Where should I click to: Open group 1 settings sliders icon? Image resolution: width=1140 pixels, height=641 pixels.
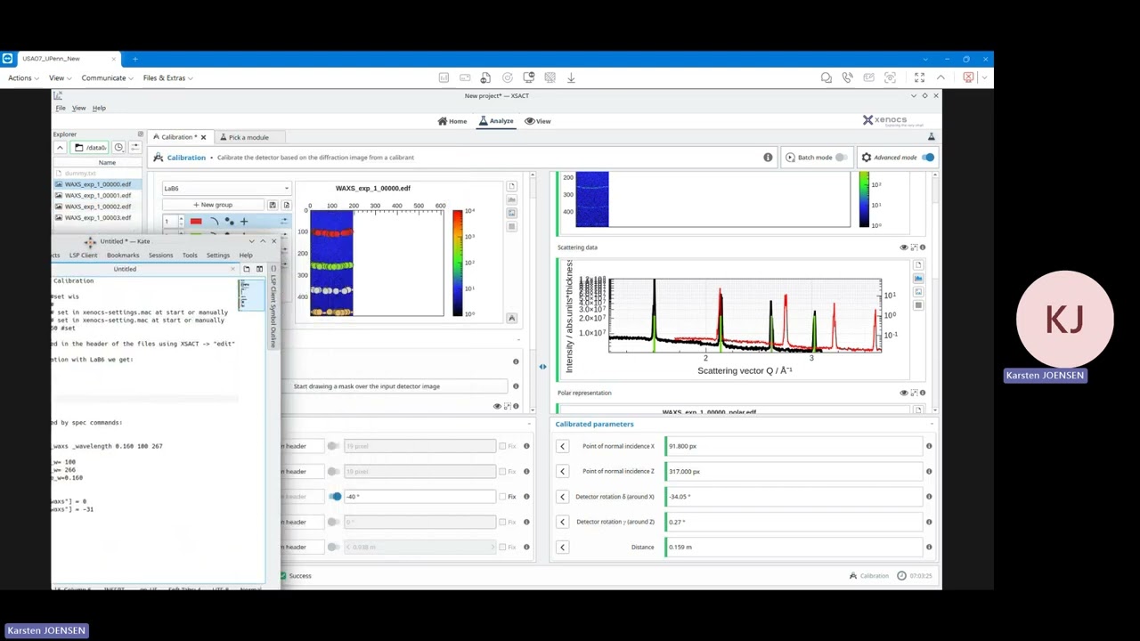[x=284, y=222]
